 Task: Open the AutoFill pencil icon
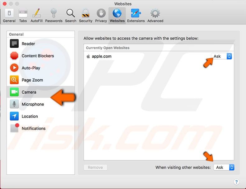(x=36, y=13)
